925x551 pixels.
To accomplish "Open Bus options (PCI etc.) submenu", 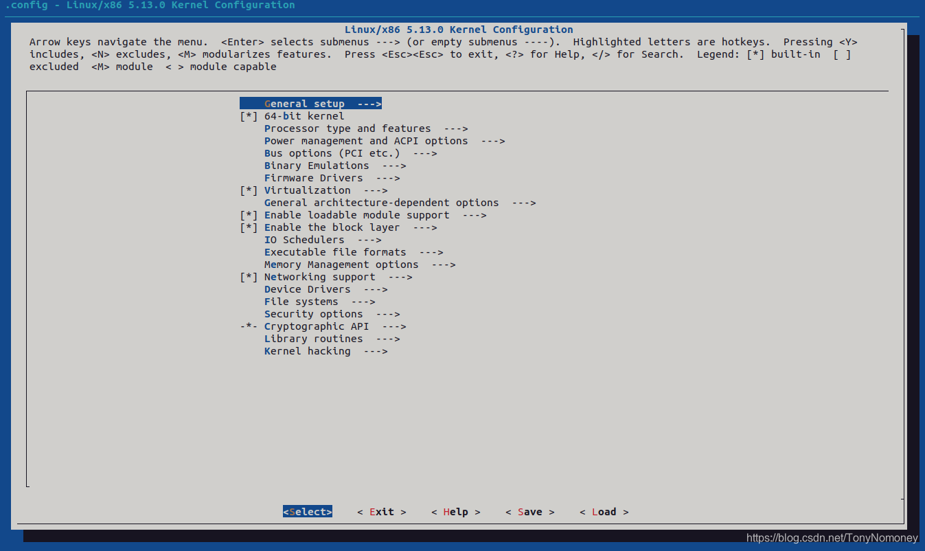I will pyautogui.click(x=351, y=153).
